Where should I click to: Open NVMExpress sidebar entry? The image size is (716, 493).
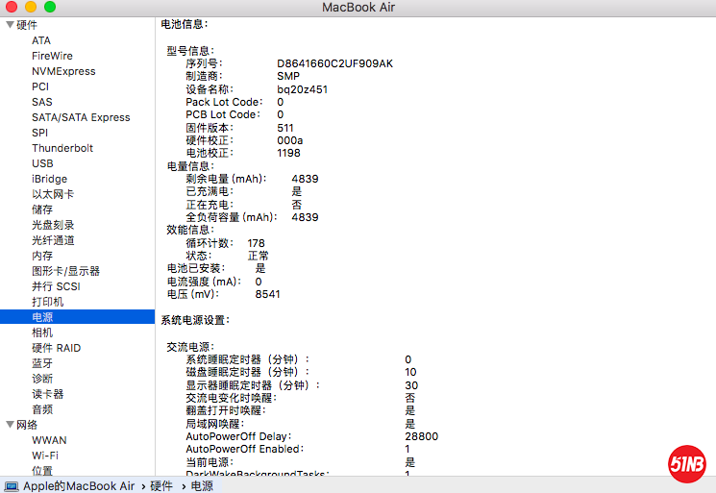pyautogui.click(x=63, y=71)
